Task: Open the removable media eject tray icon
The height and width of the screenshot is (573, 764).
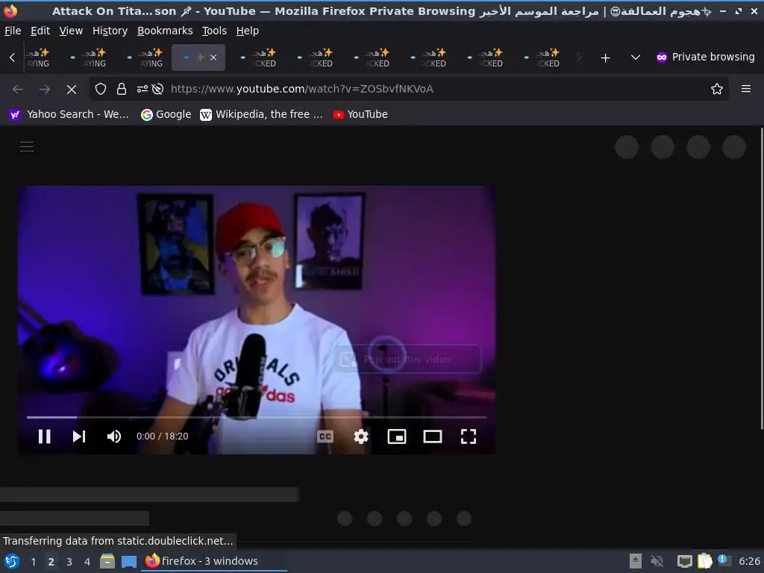Action: (636, 561)
